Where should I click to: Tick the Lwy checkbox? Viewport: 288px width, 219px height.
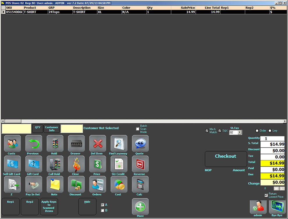[270, 131]
